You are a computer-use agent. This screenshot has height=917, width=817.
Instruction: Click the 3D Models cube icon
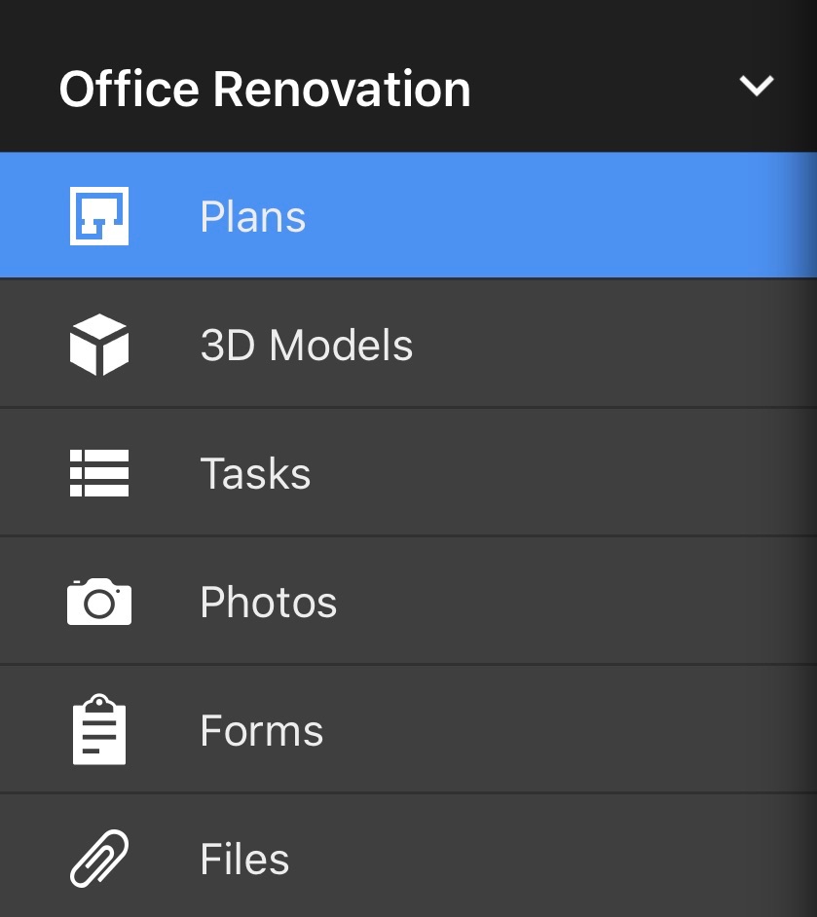coord(99,346)
